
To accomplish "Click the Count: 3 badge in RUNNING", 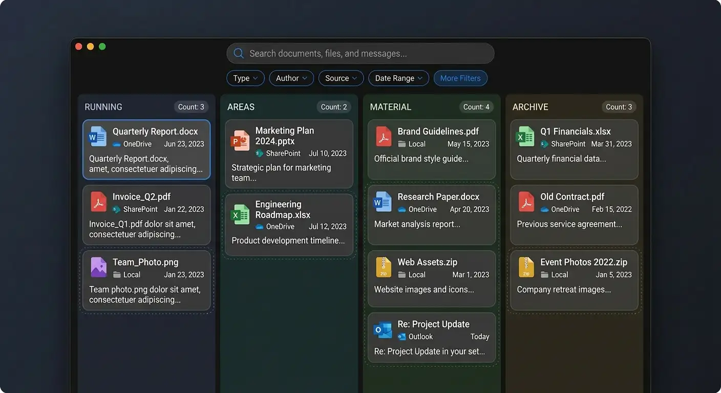I will pyautogui.click(x=191, y=107).
